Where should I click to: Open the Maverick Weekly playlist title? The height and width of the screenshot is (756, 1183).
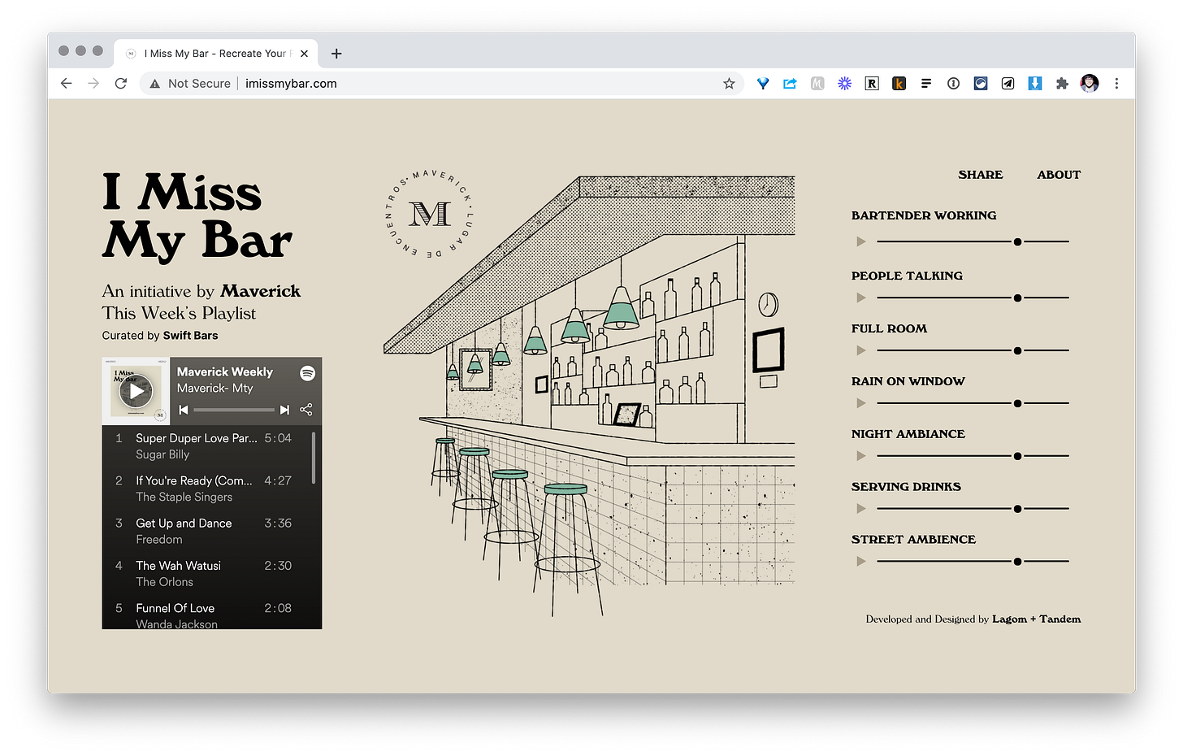tap(225, 371)
